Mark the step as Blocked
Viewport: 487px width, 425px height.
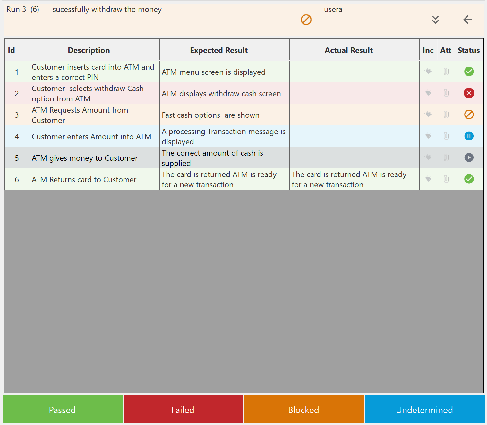point(304,410)
